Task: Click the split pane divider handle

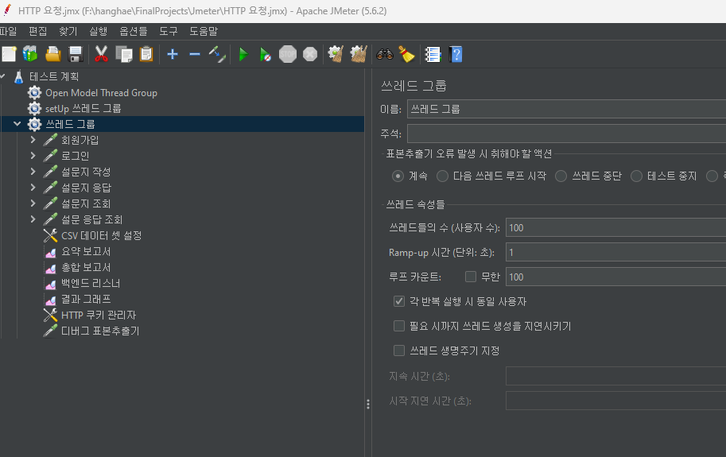Action: [x=368, y=405]
